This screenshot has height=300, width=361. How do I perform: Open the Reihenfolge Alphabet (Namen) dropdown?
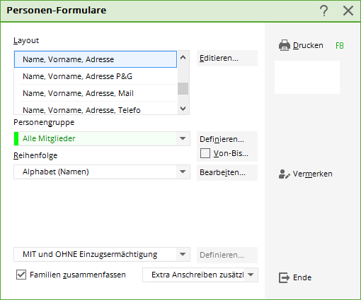tap(183, 172)
